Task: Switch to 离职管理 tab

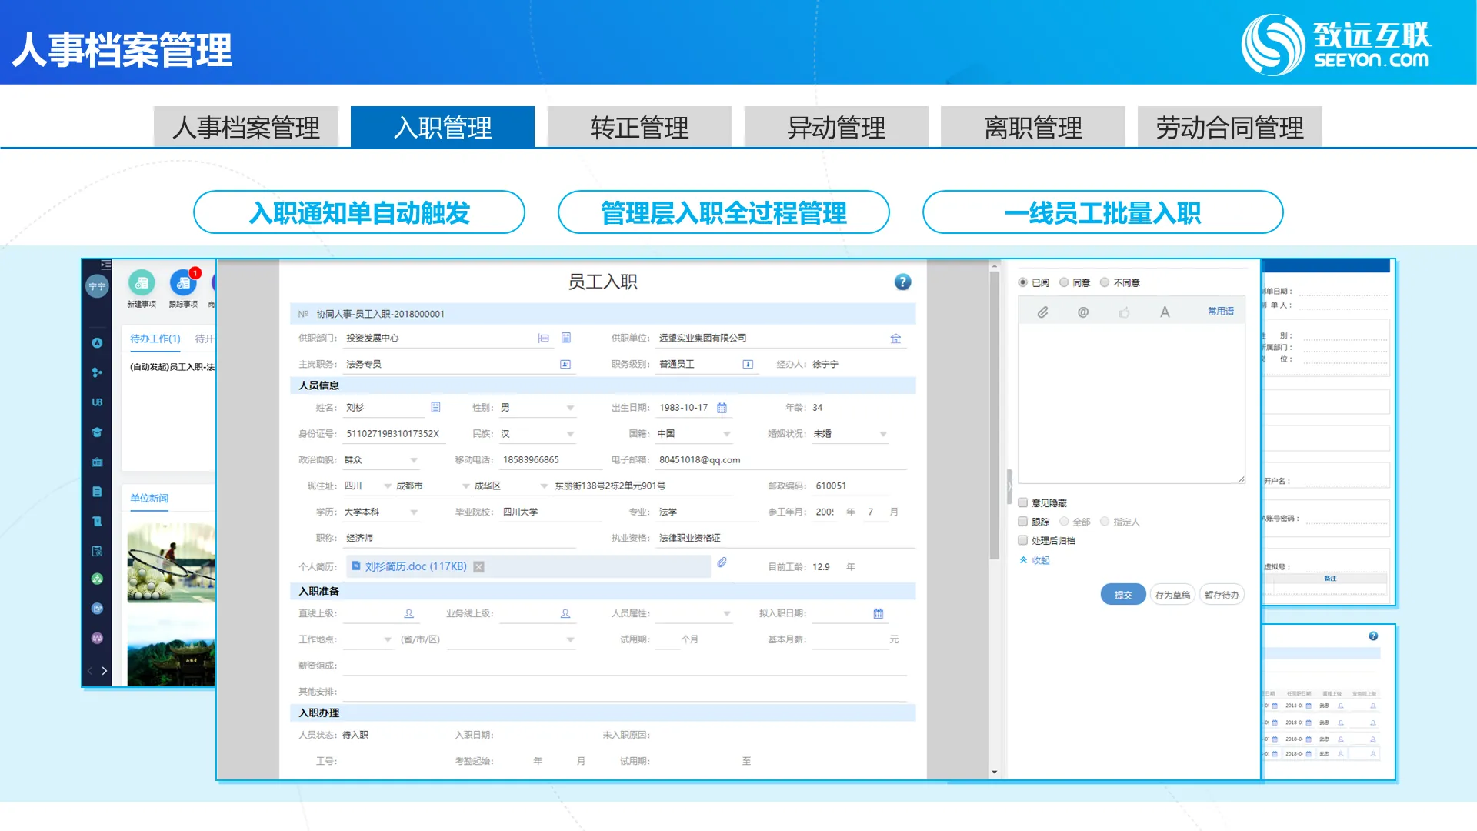Action: click(1033, 127)
